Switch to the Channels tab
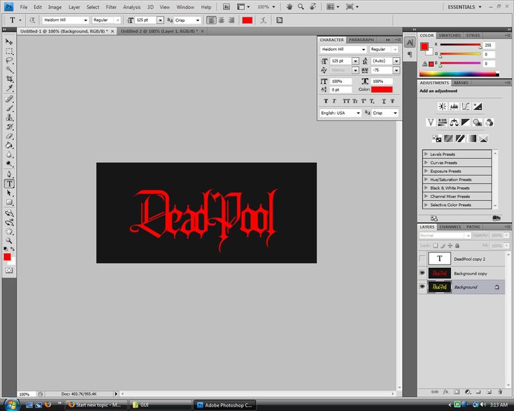Screen dimensions: 514x411 click(x=450, y=227)
